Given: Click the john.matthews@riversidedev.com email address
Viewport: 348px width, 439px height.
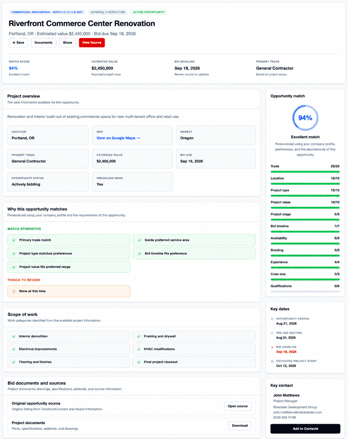Looking at the screenshot, I should [x=298, y=412].
